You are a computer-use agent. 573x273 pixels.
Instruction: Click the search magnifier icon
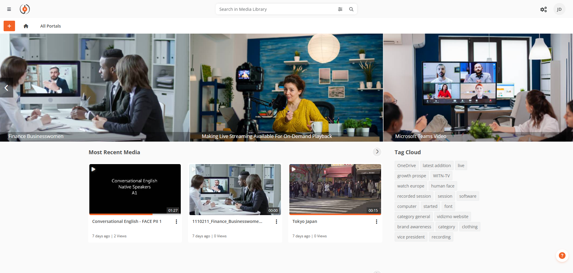(x=351, y=9)
